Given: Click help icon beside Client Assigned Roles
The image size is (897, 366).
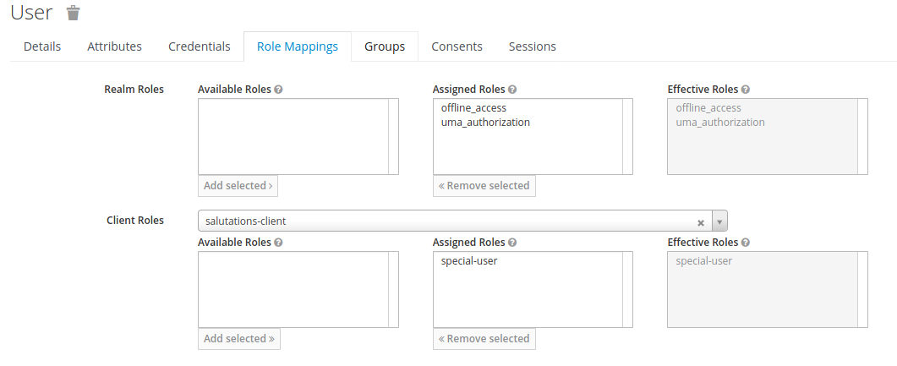Looking at the screenshot, I should [x=512, y=243].
